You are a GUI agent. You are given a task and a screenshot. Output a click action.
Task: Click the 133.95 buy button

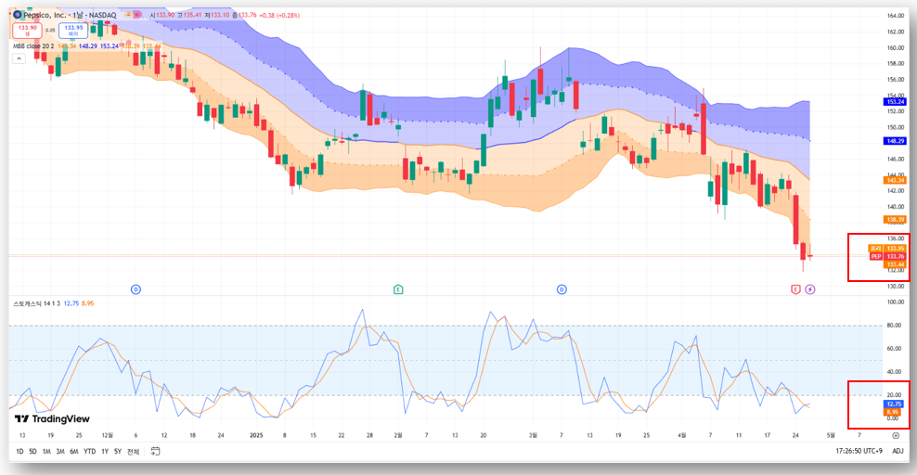[x=73, y=31]
